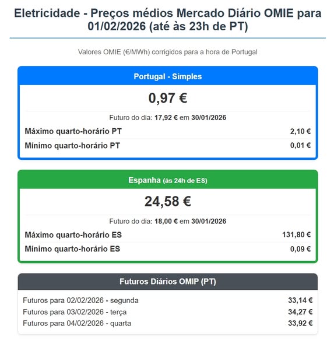Click the Portugal - Simples blue header
The image size is (334, 344).
pyautogui.click(x=167, y=76)
